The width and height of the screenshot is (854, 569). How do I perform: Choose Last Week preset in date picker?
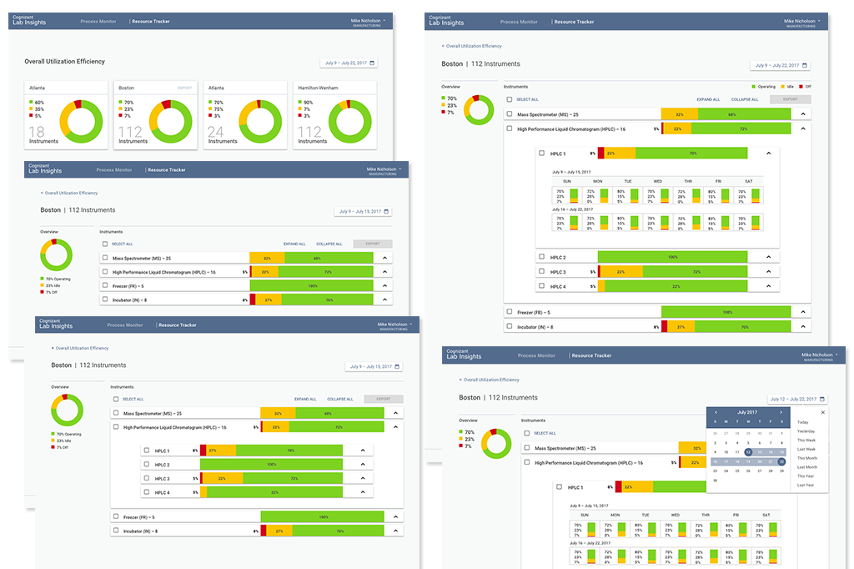(806, 450)
